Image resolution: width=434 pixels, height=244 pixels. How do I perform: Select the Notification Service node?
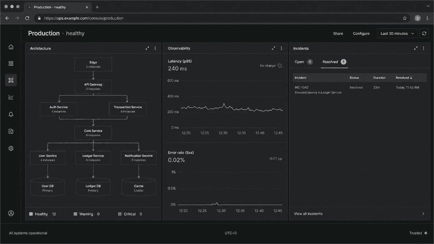(139, 158)
